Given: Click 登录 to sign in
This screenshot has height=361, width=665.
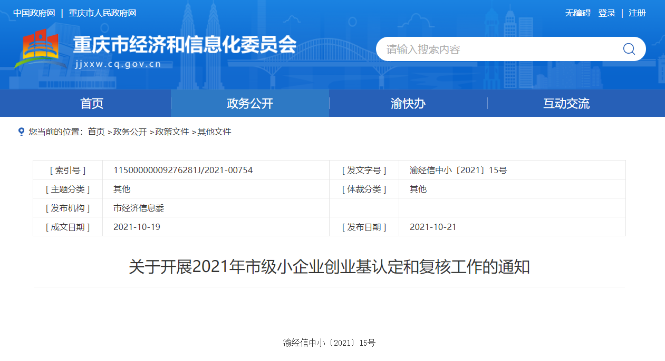Looking at the screenshot, I should (x=606, y=13).
